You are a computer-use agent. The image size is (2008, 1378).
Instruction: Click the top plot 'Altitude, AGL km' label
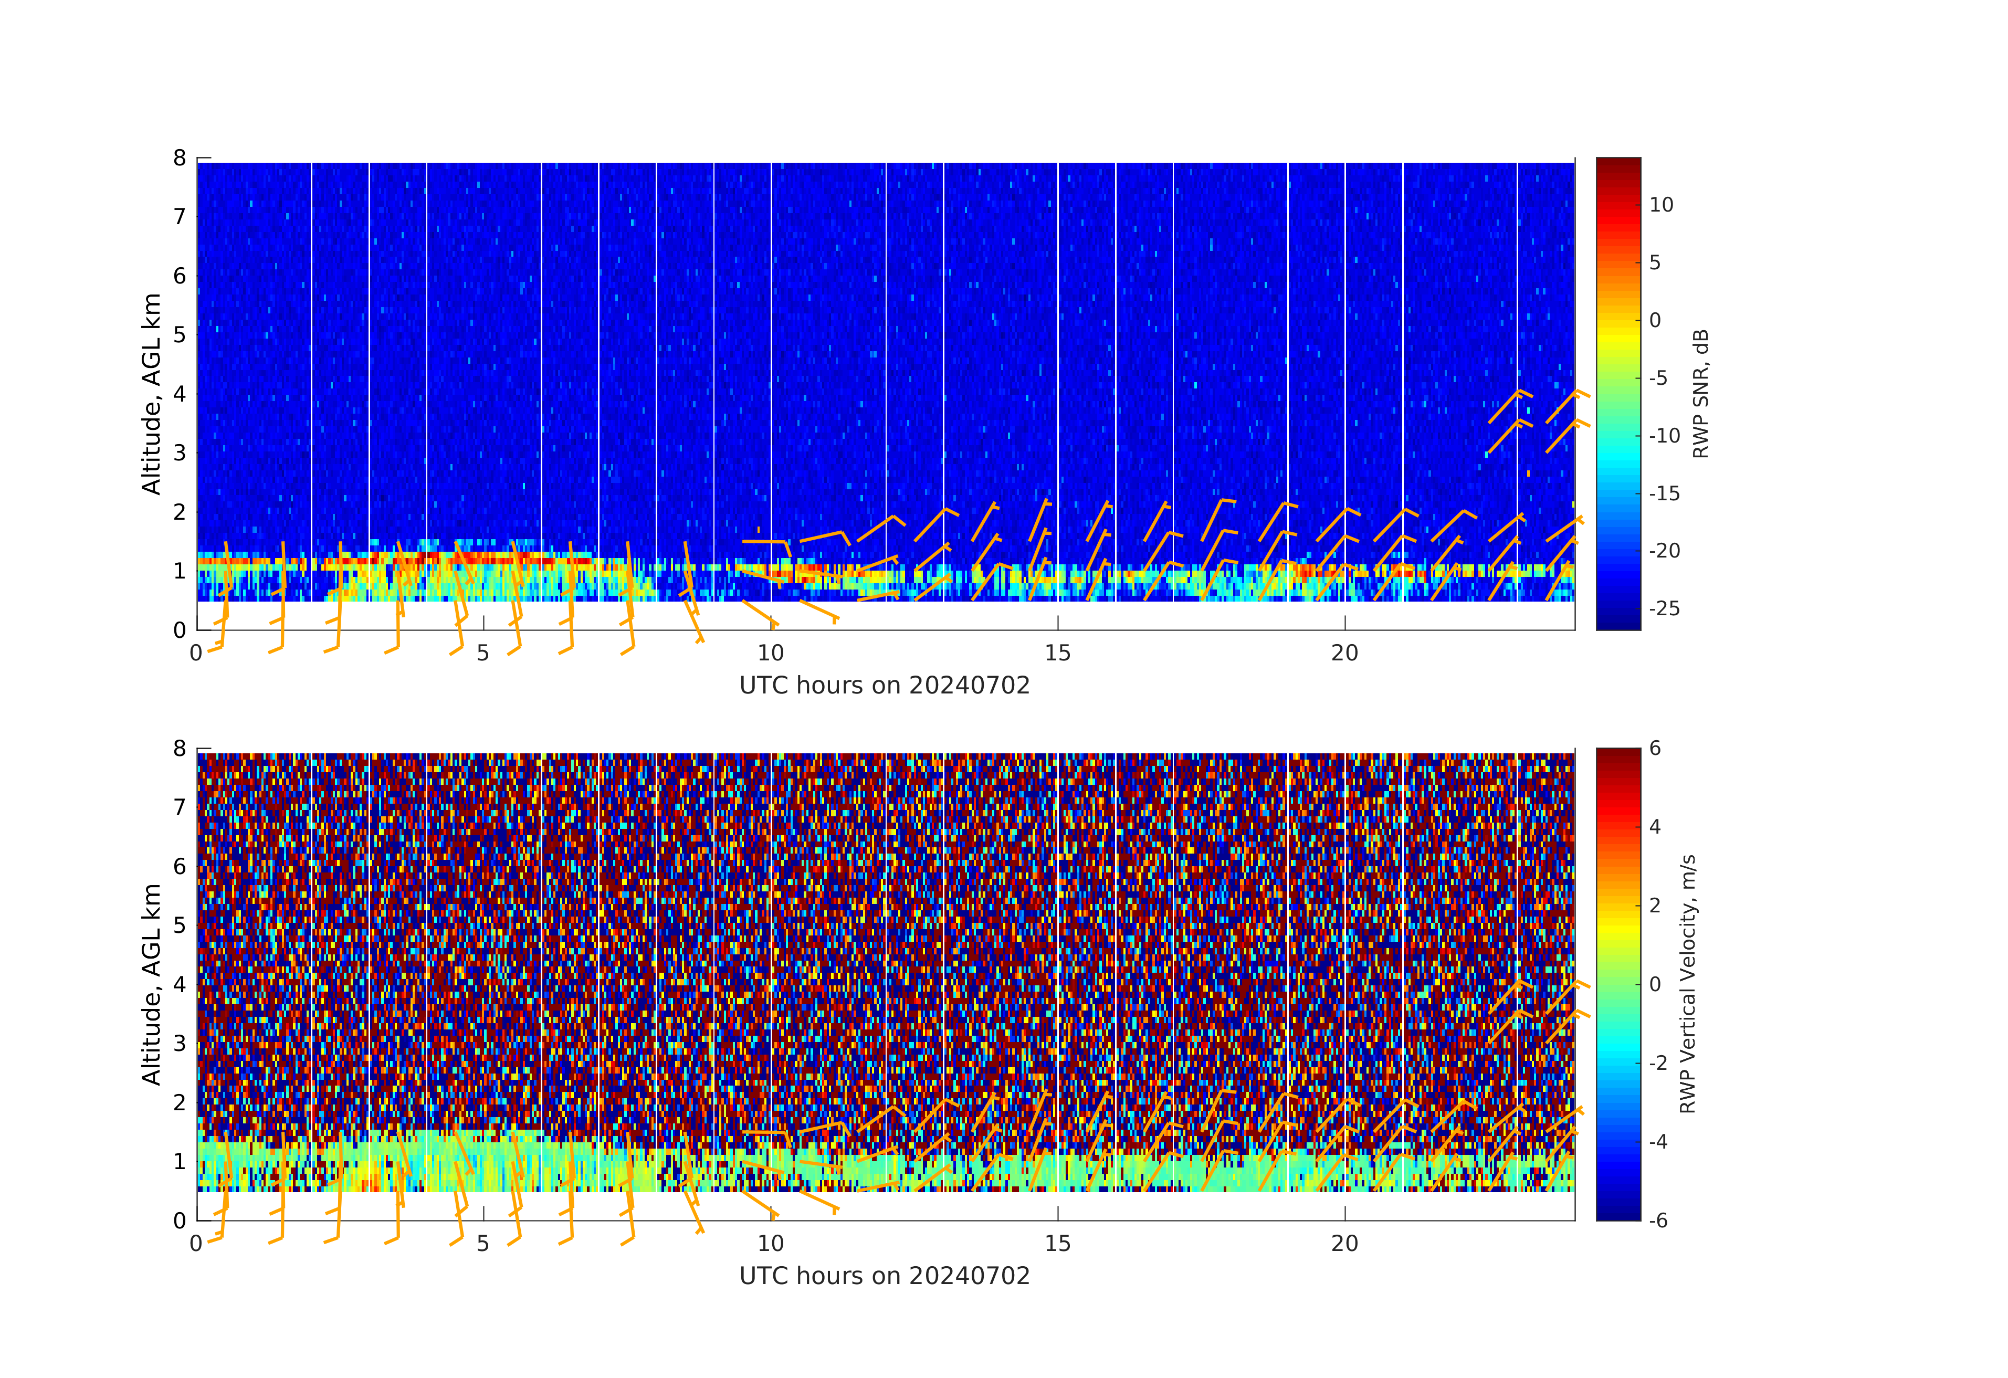click(151, 393)
